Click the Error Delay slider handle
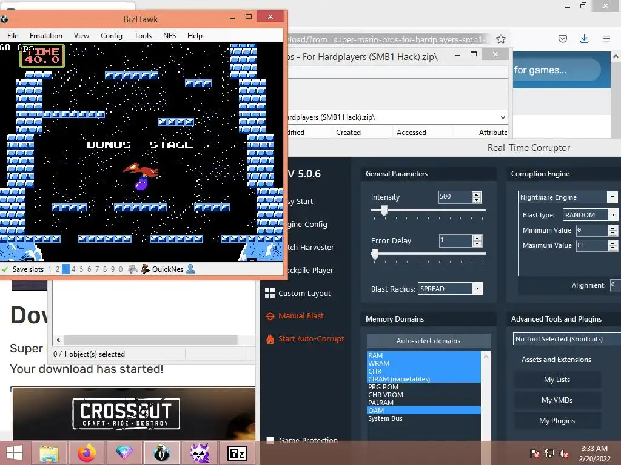The image size is (621, 465). [375, 254]
